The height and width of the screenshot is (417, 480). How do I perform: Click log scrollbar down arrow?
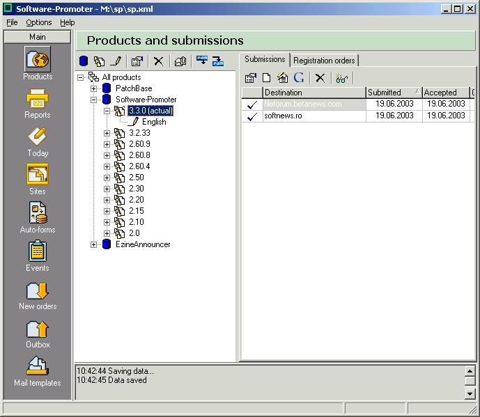(x=470, y=393)
